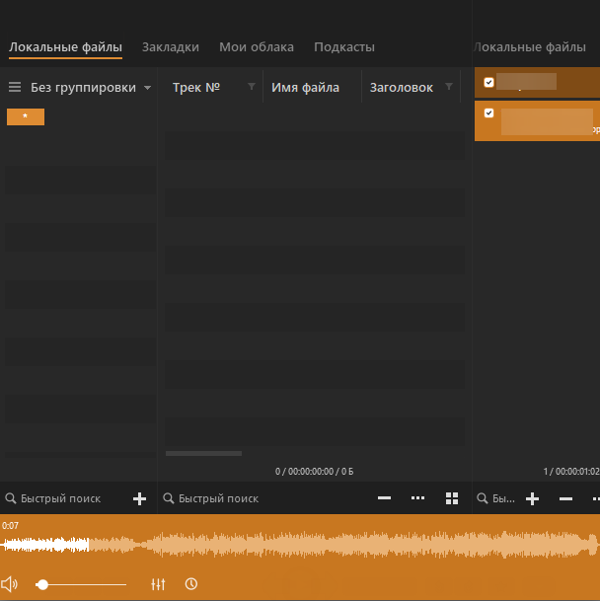This screenshot has width=600, height=601.
Task: Open the grouping hamburger menu icon
Action: 15,87
